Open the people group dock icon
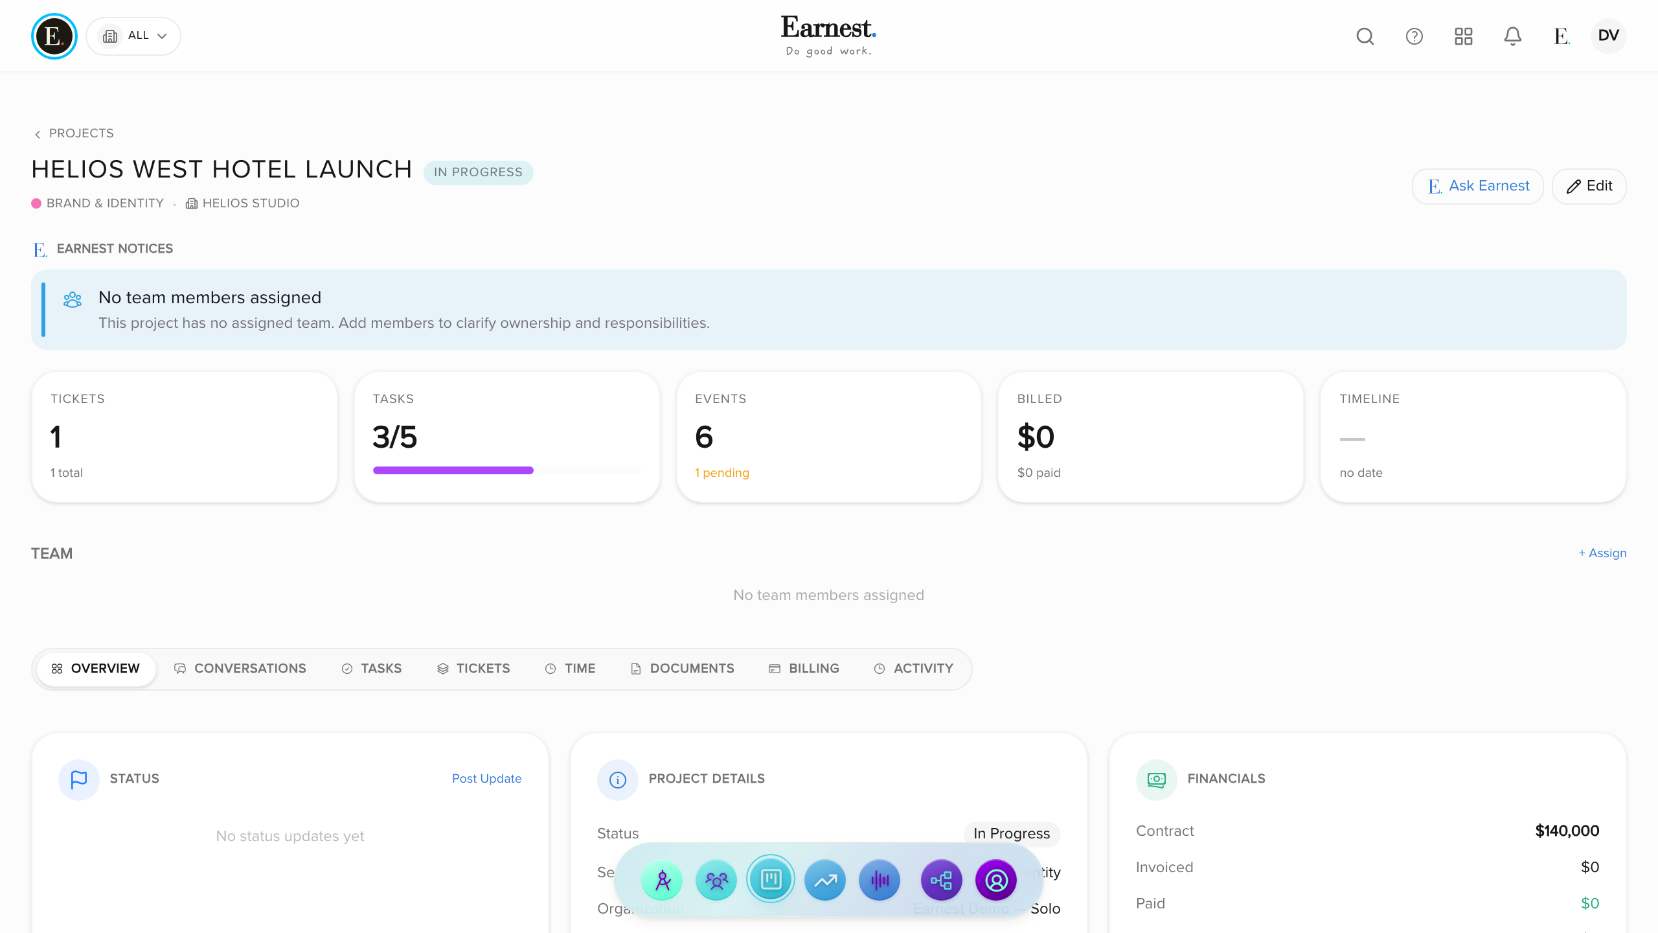This screenshot has height=933, width=1658. [x=716, y=881]
